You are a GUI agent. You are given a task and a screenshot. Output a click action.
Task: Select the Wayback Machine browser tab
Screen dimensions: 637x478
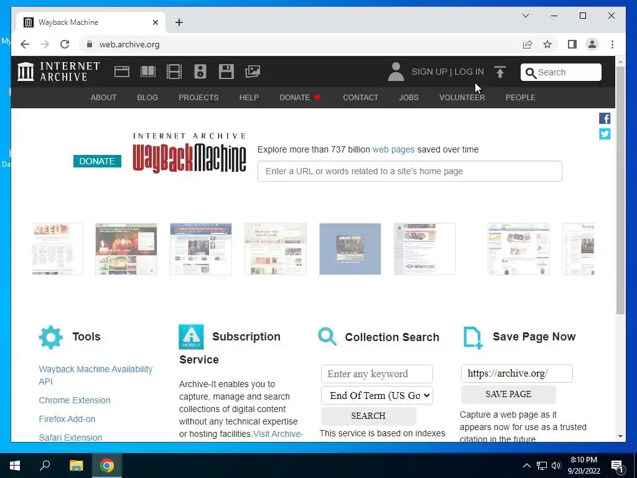pos(90,22)
